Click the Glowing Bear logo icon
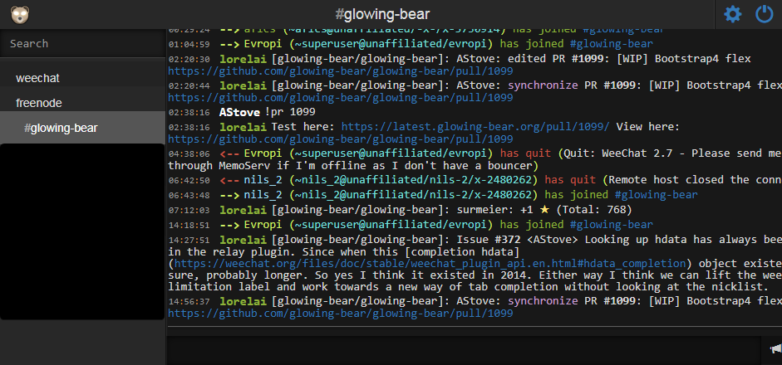Viewport: 782px width, 365px height. point(20,14)
